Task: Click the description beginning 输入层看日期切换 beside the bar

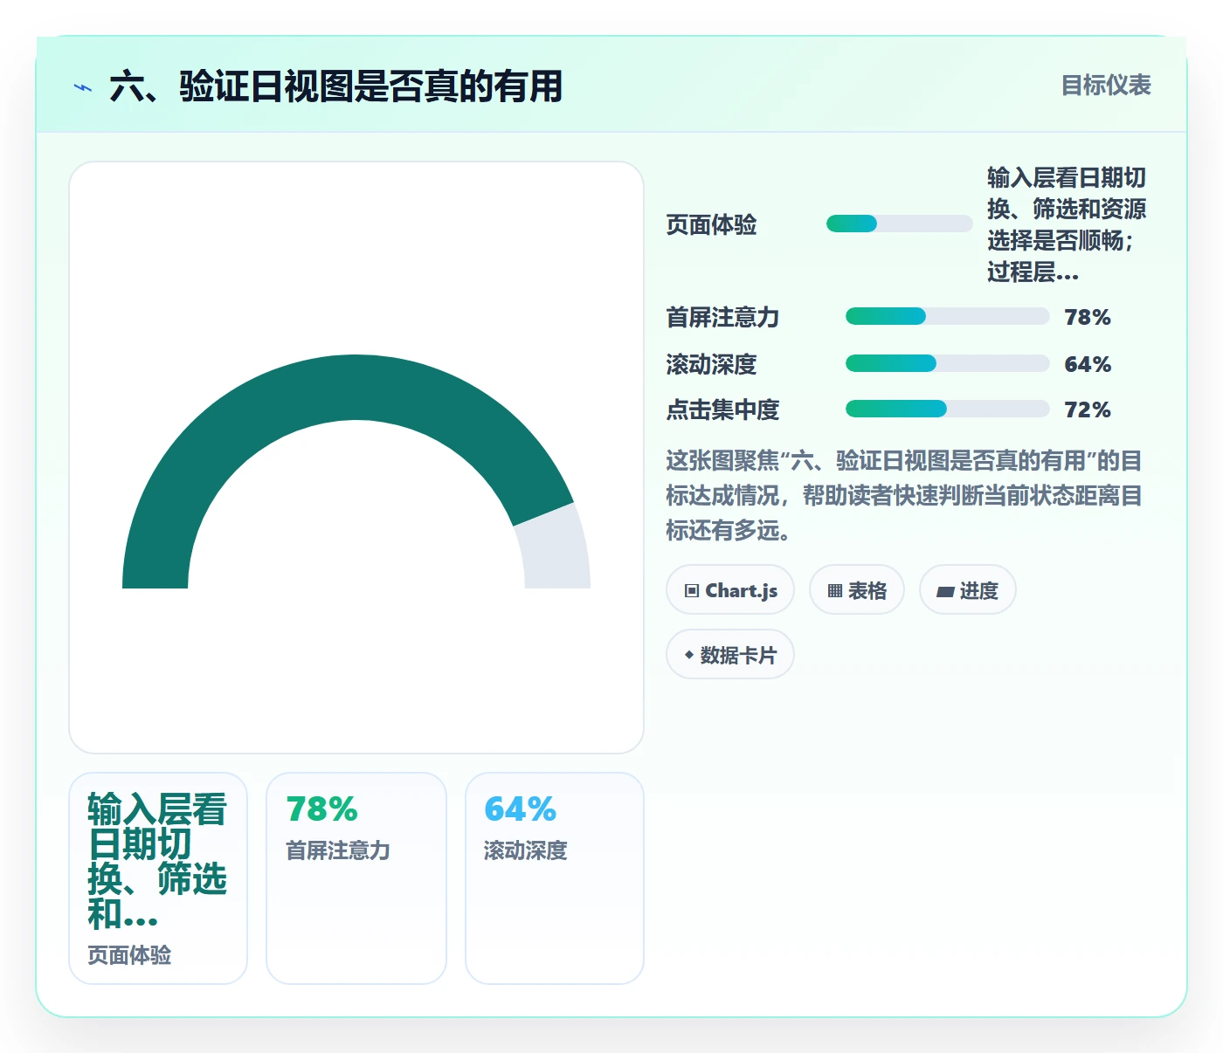Action: 1067,224
